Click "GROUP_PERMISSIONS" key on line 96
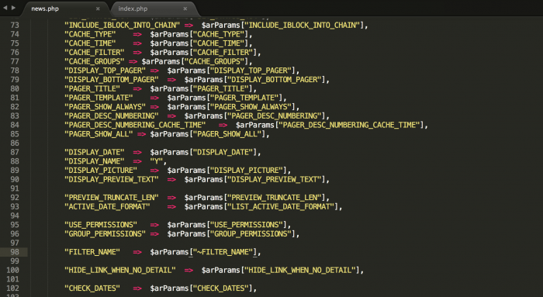The height and width of the screenshot is (297, 543). 105,233
